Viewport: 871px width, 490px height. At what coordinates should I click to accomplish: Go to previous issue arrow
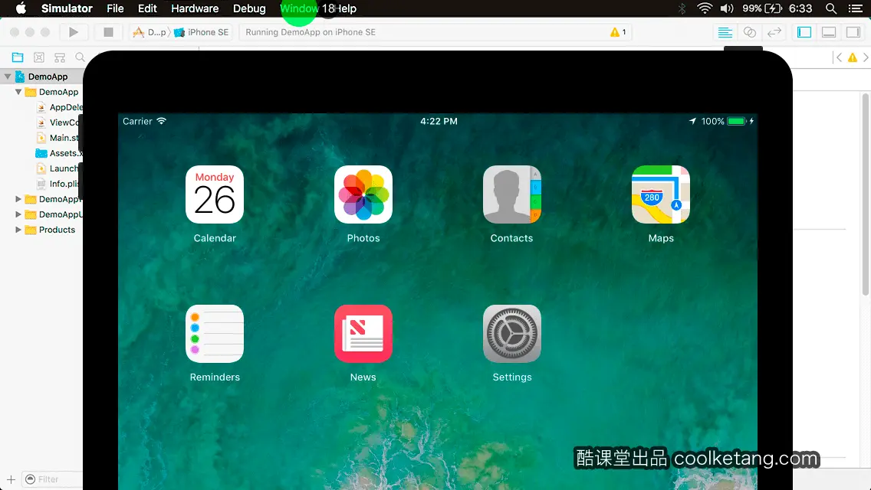(839, 57)
